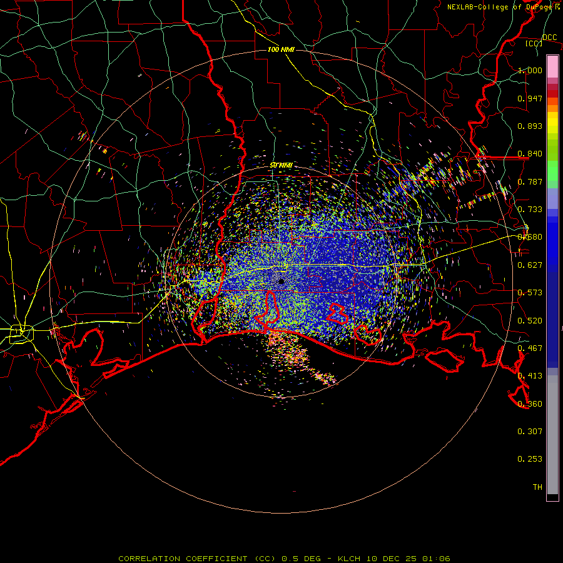
Task: Click the 0.253 legend value
Action: tap(530, 459)
